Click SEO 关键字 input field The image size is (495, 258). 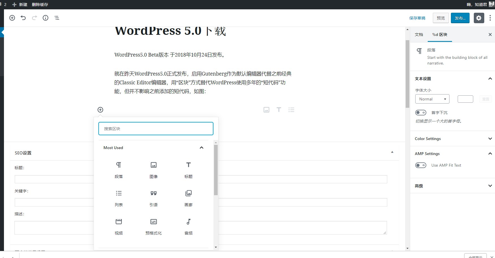point(201,202)
